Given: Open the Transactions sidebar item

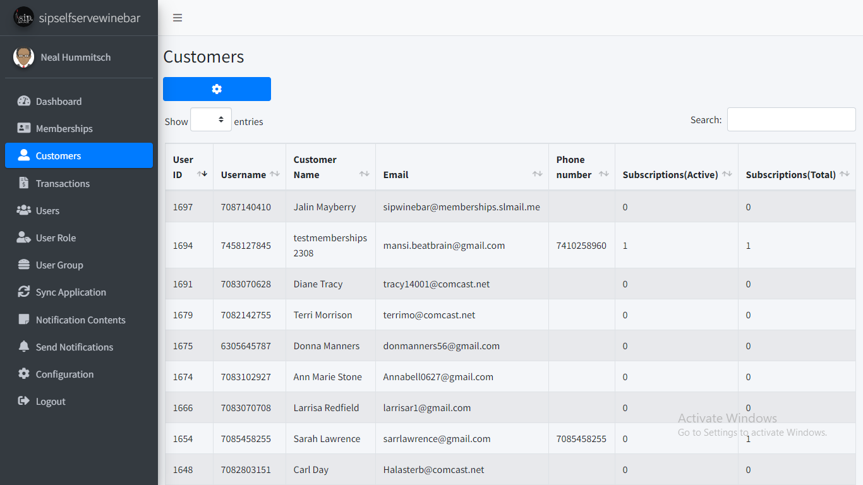Looking at the screenshot, I should (63, 184).
